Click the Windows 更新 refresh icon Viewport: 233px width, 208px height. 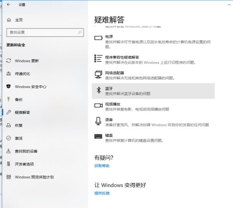[8, 61]
